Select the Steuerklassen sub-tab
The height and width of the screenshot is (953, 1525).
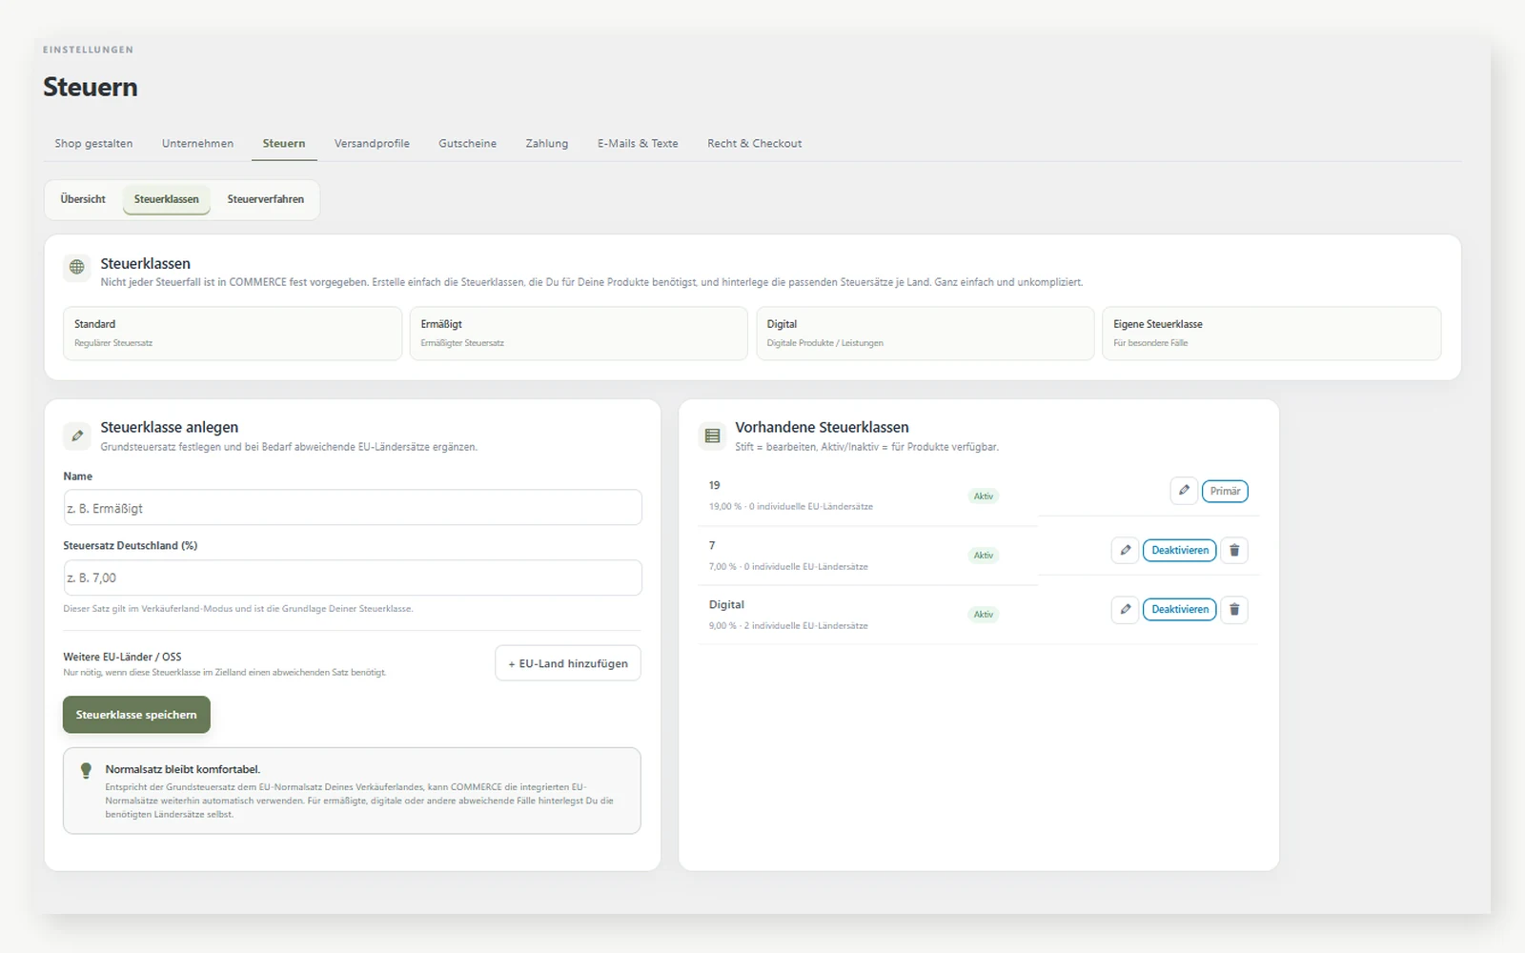(167, 199)
